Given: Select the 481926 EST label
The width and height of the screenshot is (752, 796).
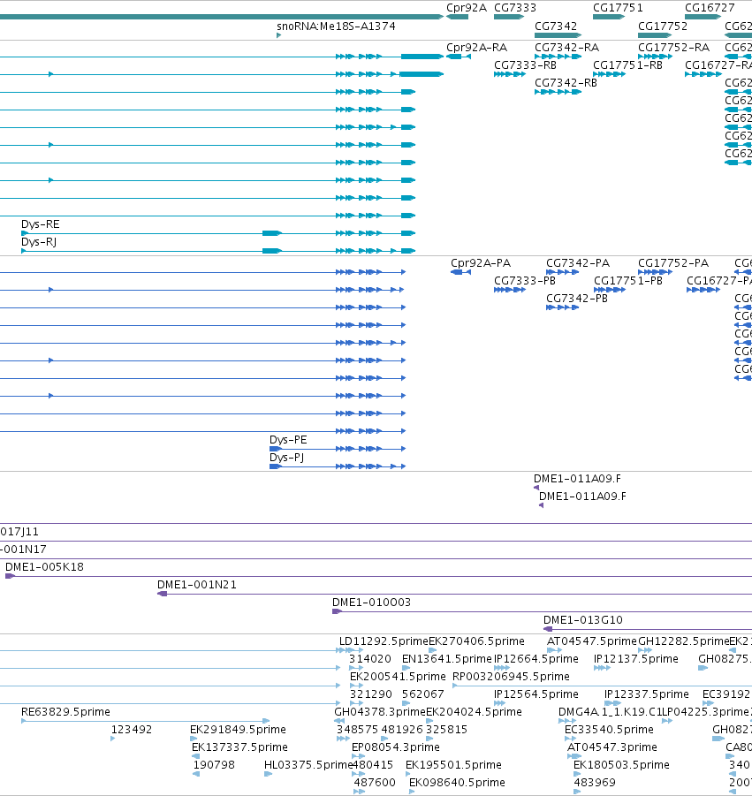Looking at the screenshot, I should tap(402, 730).
